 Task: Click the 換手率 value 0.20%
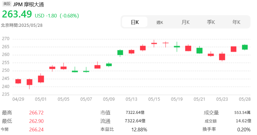[244, 130]
